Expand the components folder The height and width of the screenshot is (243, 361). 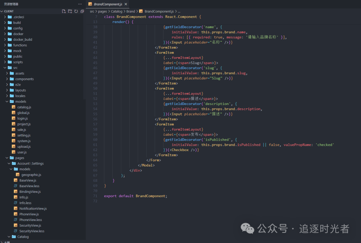[7, 79]
